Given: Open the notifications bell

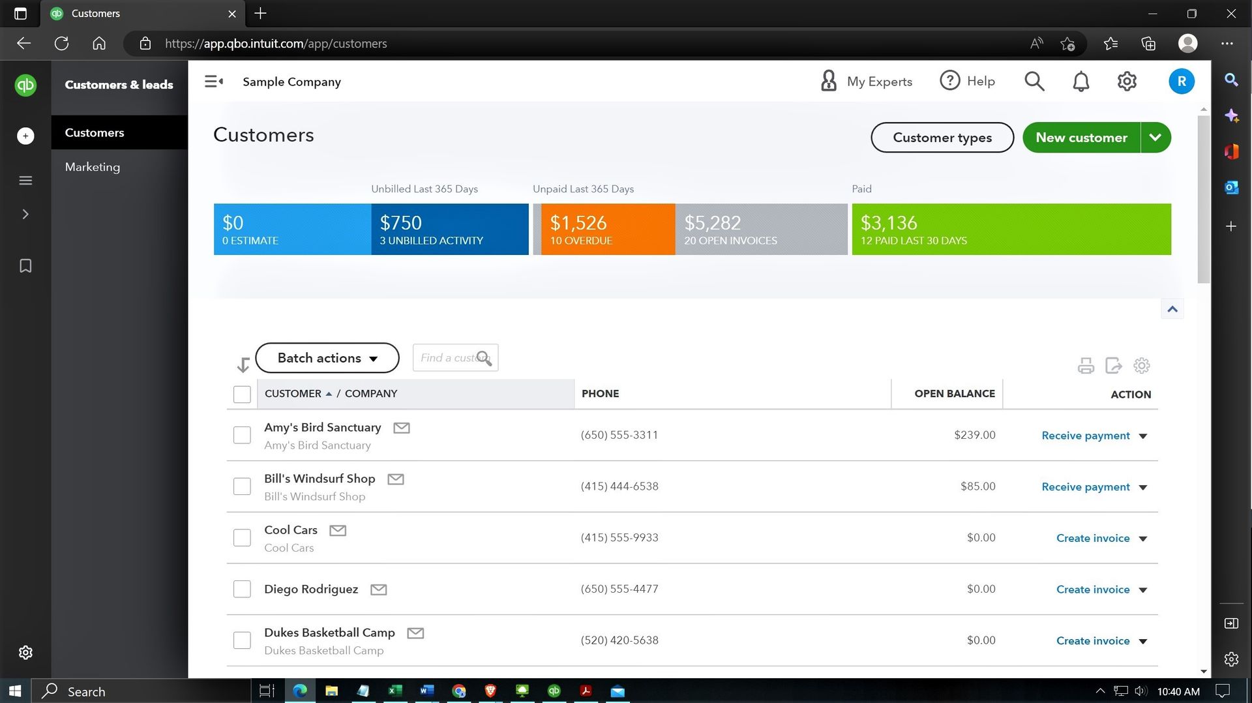Looking at the screenshot, I should (1081, 81).
